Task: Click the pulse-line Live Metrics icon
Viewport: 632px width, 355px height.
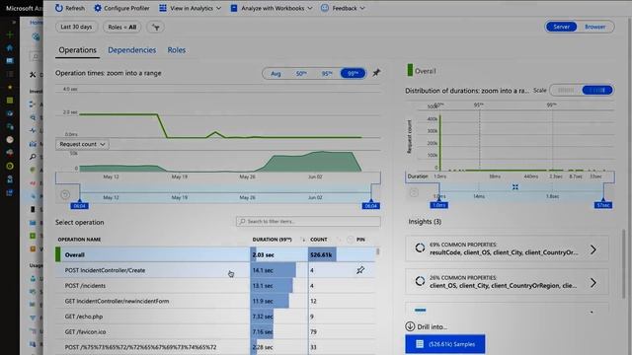Action: [33, 130]
